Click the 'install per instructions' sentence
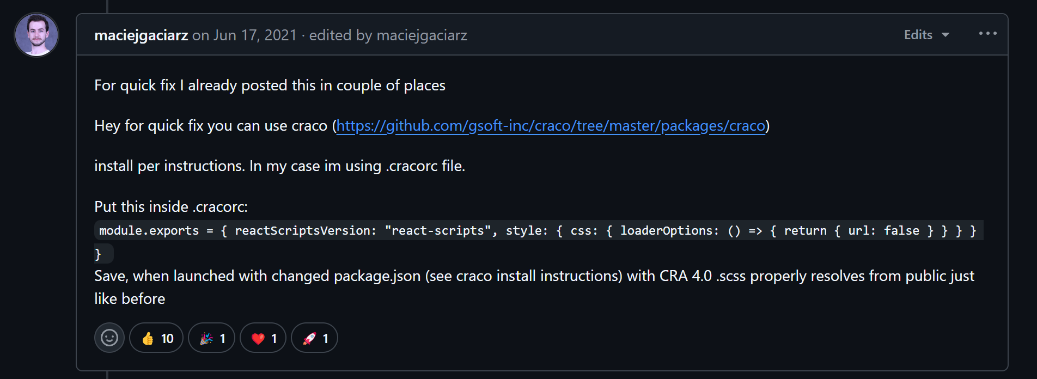Image resolution: width=1037 pixels, height=379 pixels. click(279, 166)
